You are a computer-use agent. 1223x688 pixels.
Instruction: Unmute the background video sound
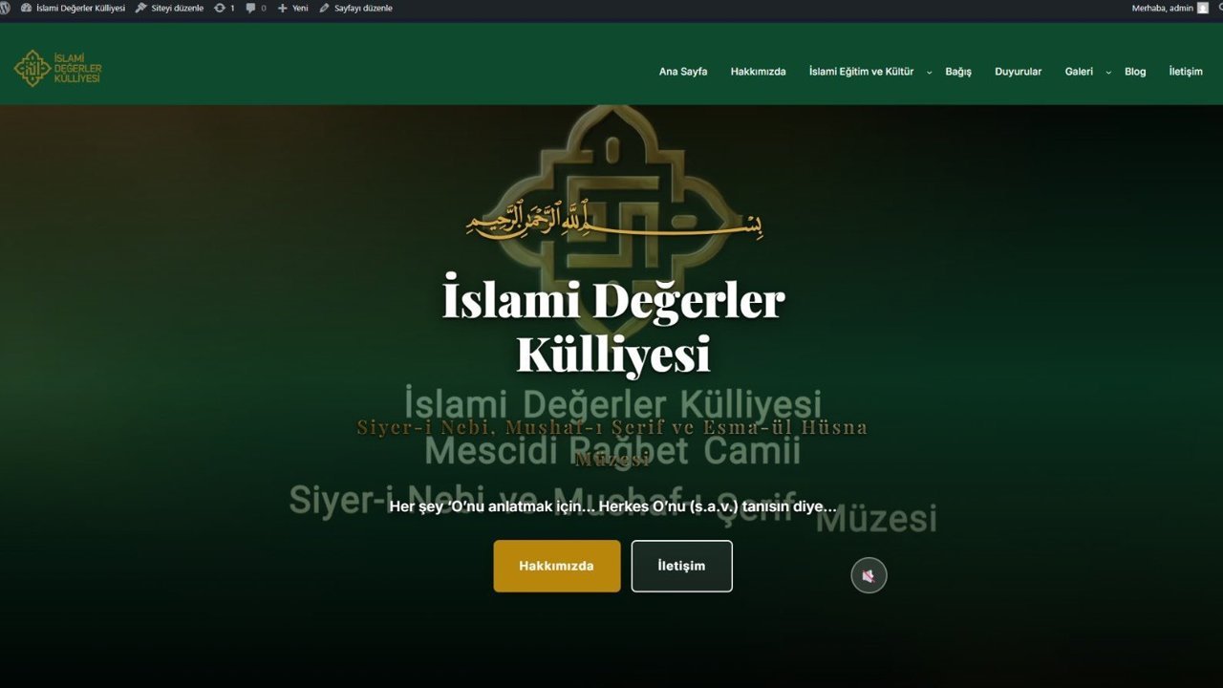click(869, 574)
